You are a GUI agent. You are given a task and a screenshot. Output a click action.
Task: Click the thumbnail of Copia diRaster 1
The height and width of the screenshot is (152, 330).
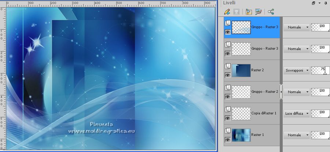coord(241,113)
